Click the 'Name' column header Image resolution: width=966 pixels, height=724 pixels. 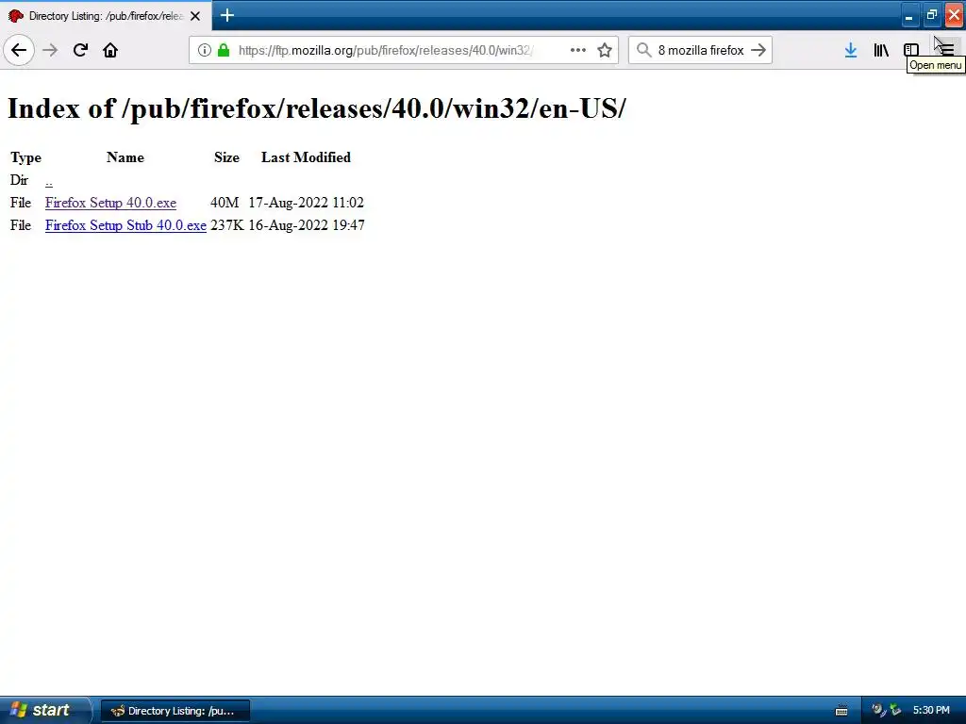pyautogui.click(x=125, y=157)
